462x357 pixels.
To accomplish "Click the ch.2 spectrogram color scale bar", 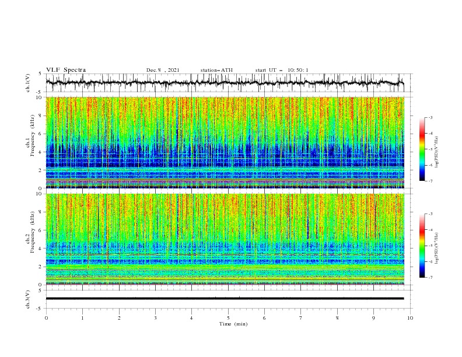I will coord(422,246).
